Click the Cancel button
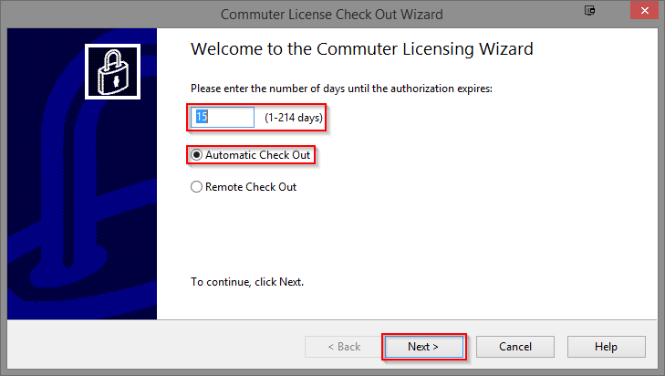The image size is (665, 376). pyautogui.click(x=515, y=347)
